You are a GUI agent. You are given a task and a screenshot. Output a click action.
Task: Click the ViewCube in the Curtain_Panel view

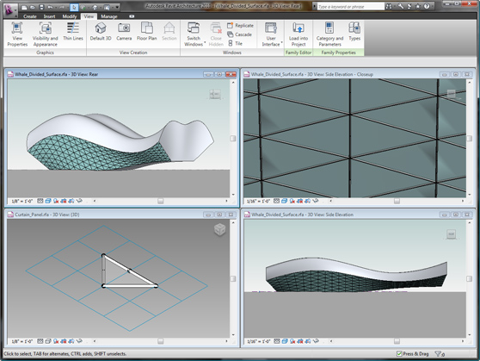pyautogui.click(x=220, y=229)
